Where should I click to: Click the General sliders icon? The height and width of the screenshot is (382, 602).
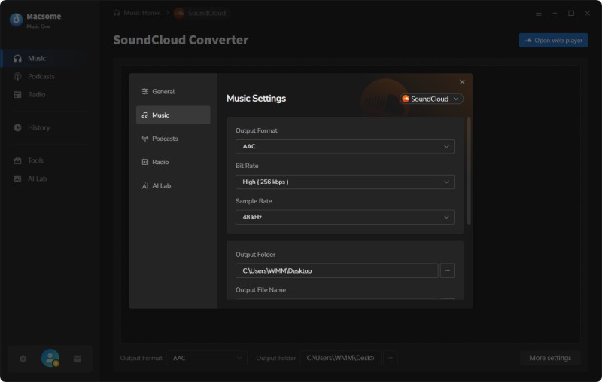point(144,91)
